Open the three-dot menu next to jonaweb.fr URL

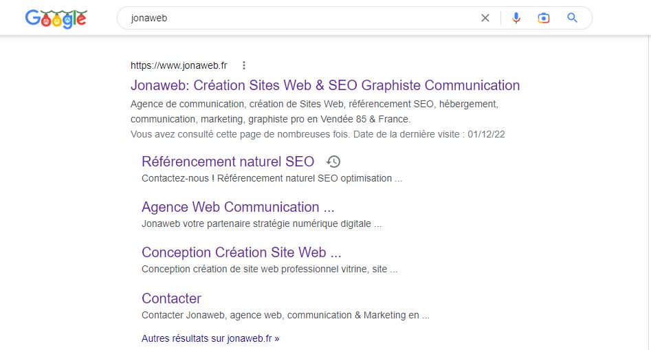click(x=244, y=65)
